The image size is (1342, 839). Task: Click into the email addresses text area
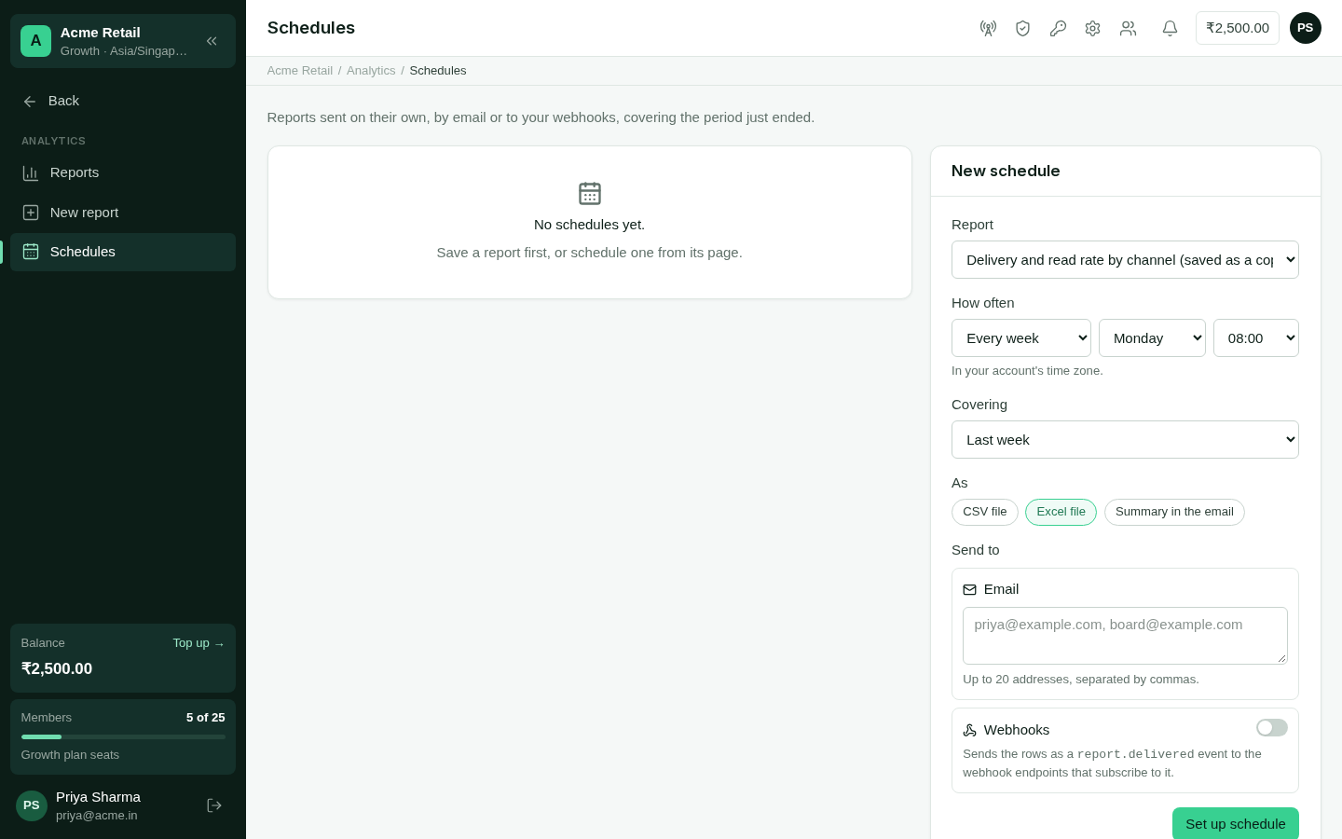(x=1125, y=636)
